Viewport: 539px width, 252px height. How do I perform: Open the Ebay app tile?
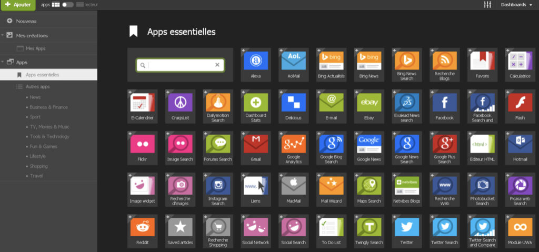tap(369, 106)
